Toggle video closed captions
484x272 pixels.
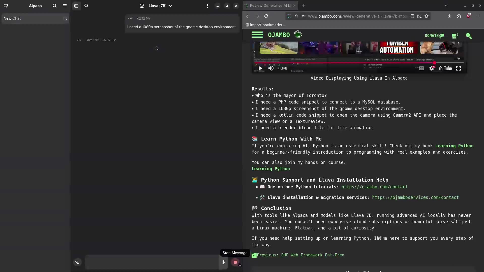pos(421,68)
